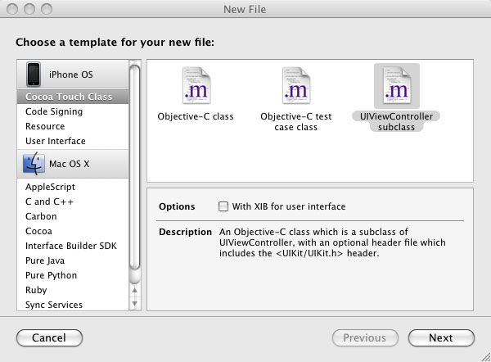Select Ruby category

[73, 290]
